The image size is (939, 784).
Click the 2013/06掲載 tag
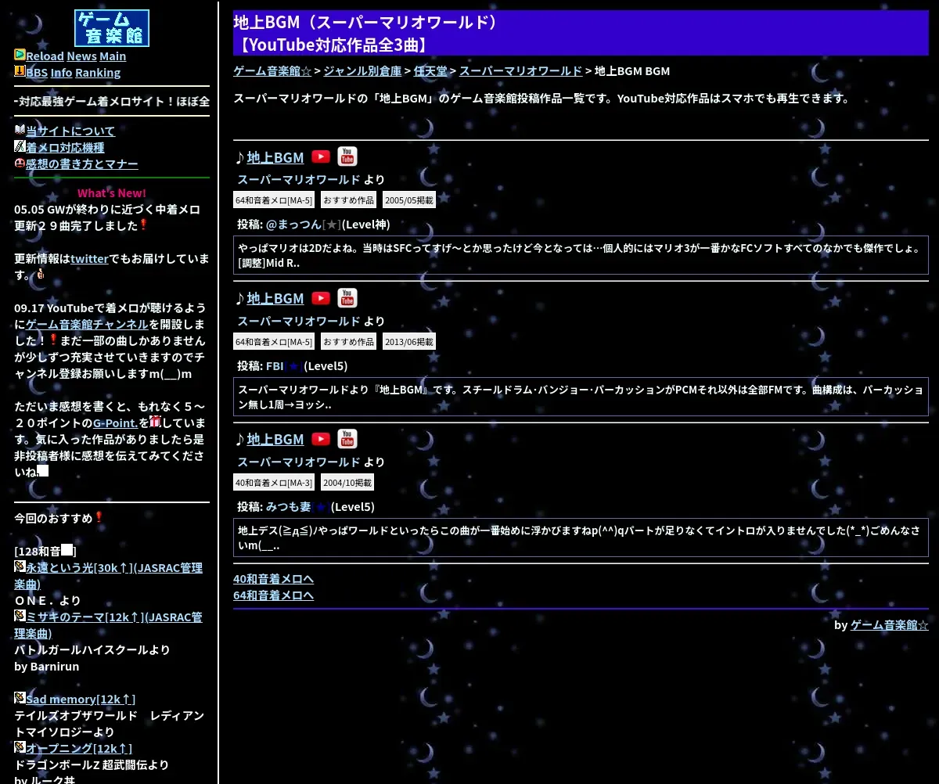pyautogui.click(x=409, y=341)
